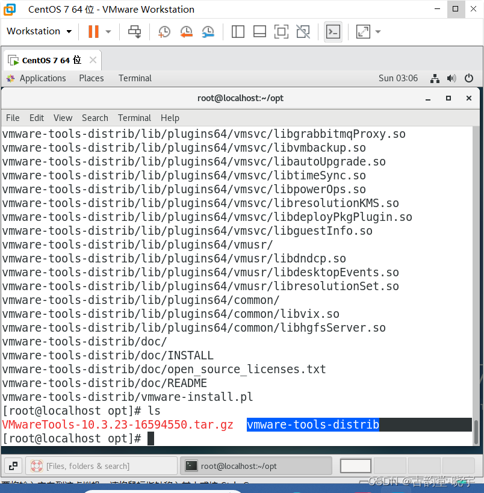
Task: Click the libdndcp.so output line
Action: (x=174, y=258)
